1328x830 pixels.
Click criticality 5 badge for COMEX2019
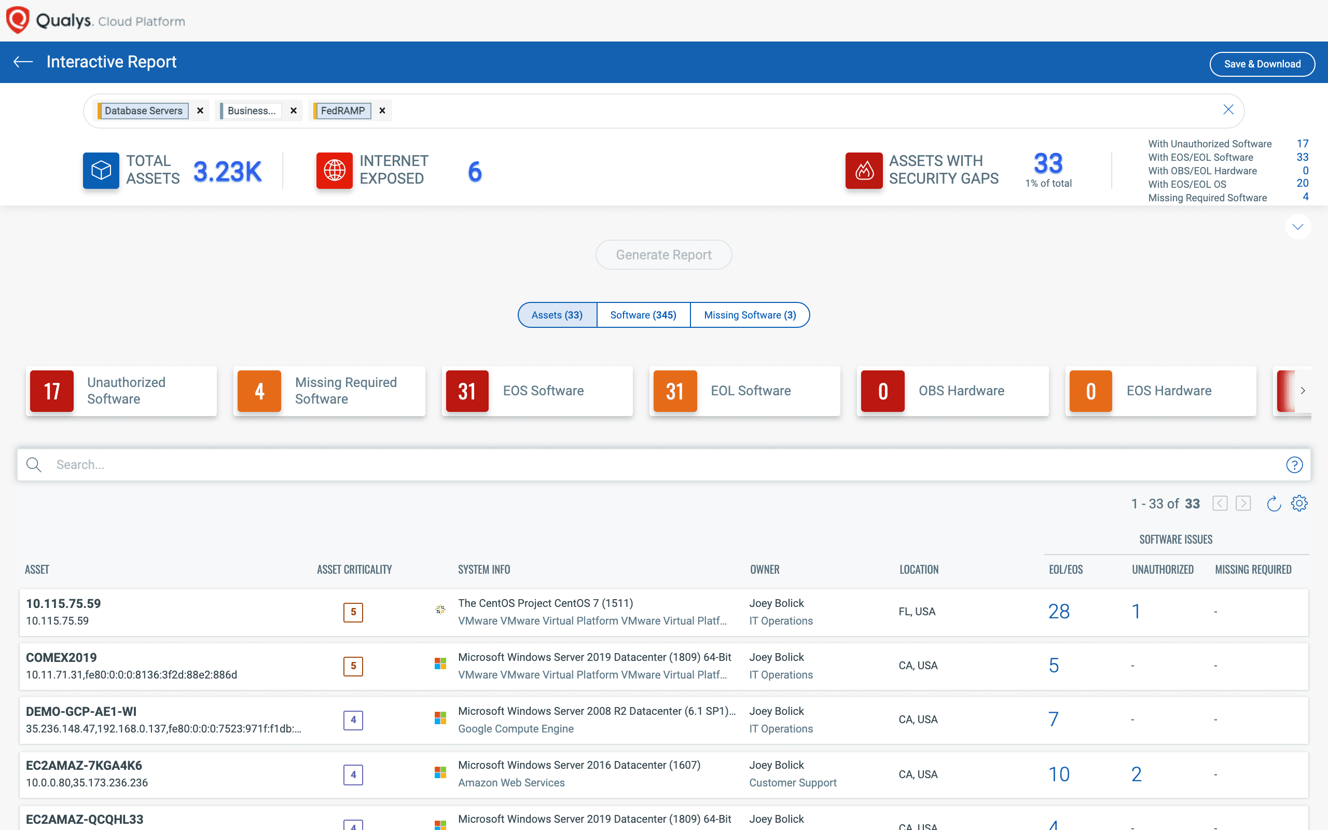(353, 666)
